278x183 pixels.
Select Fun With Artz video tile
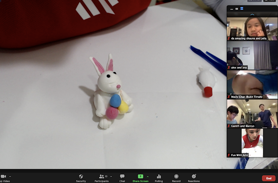pyautogui.click(x=252, y=143)
